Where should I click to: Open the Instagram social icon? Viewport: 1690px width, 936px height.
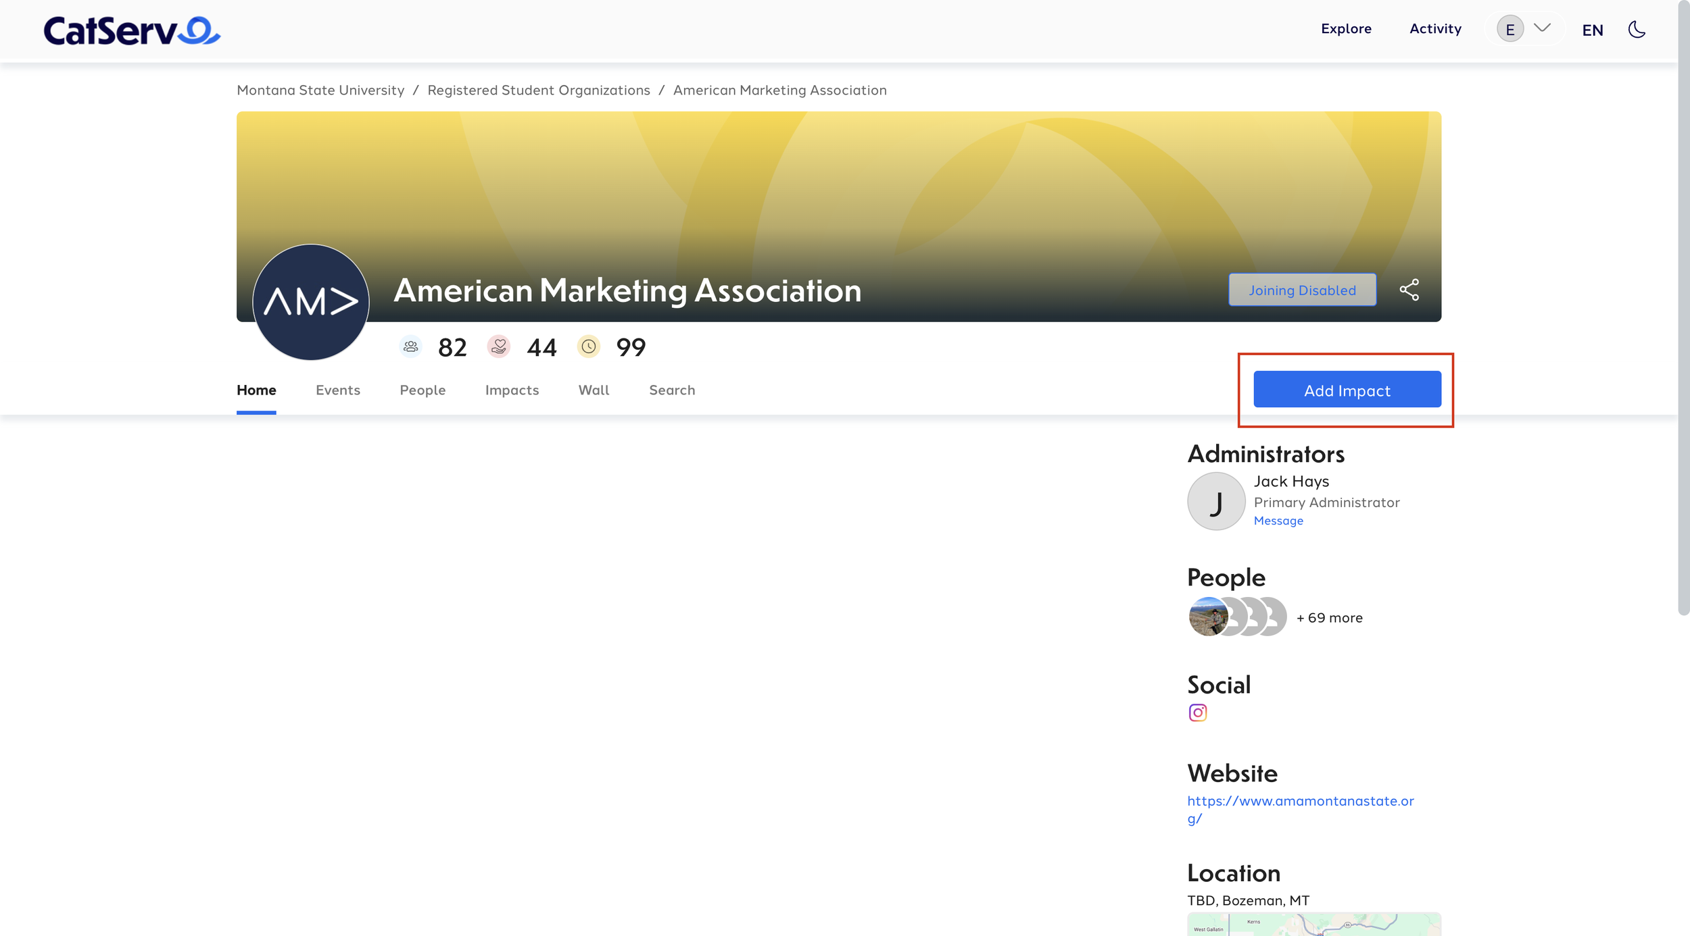(x=1197, y=713)
